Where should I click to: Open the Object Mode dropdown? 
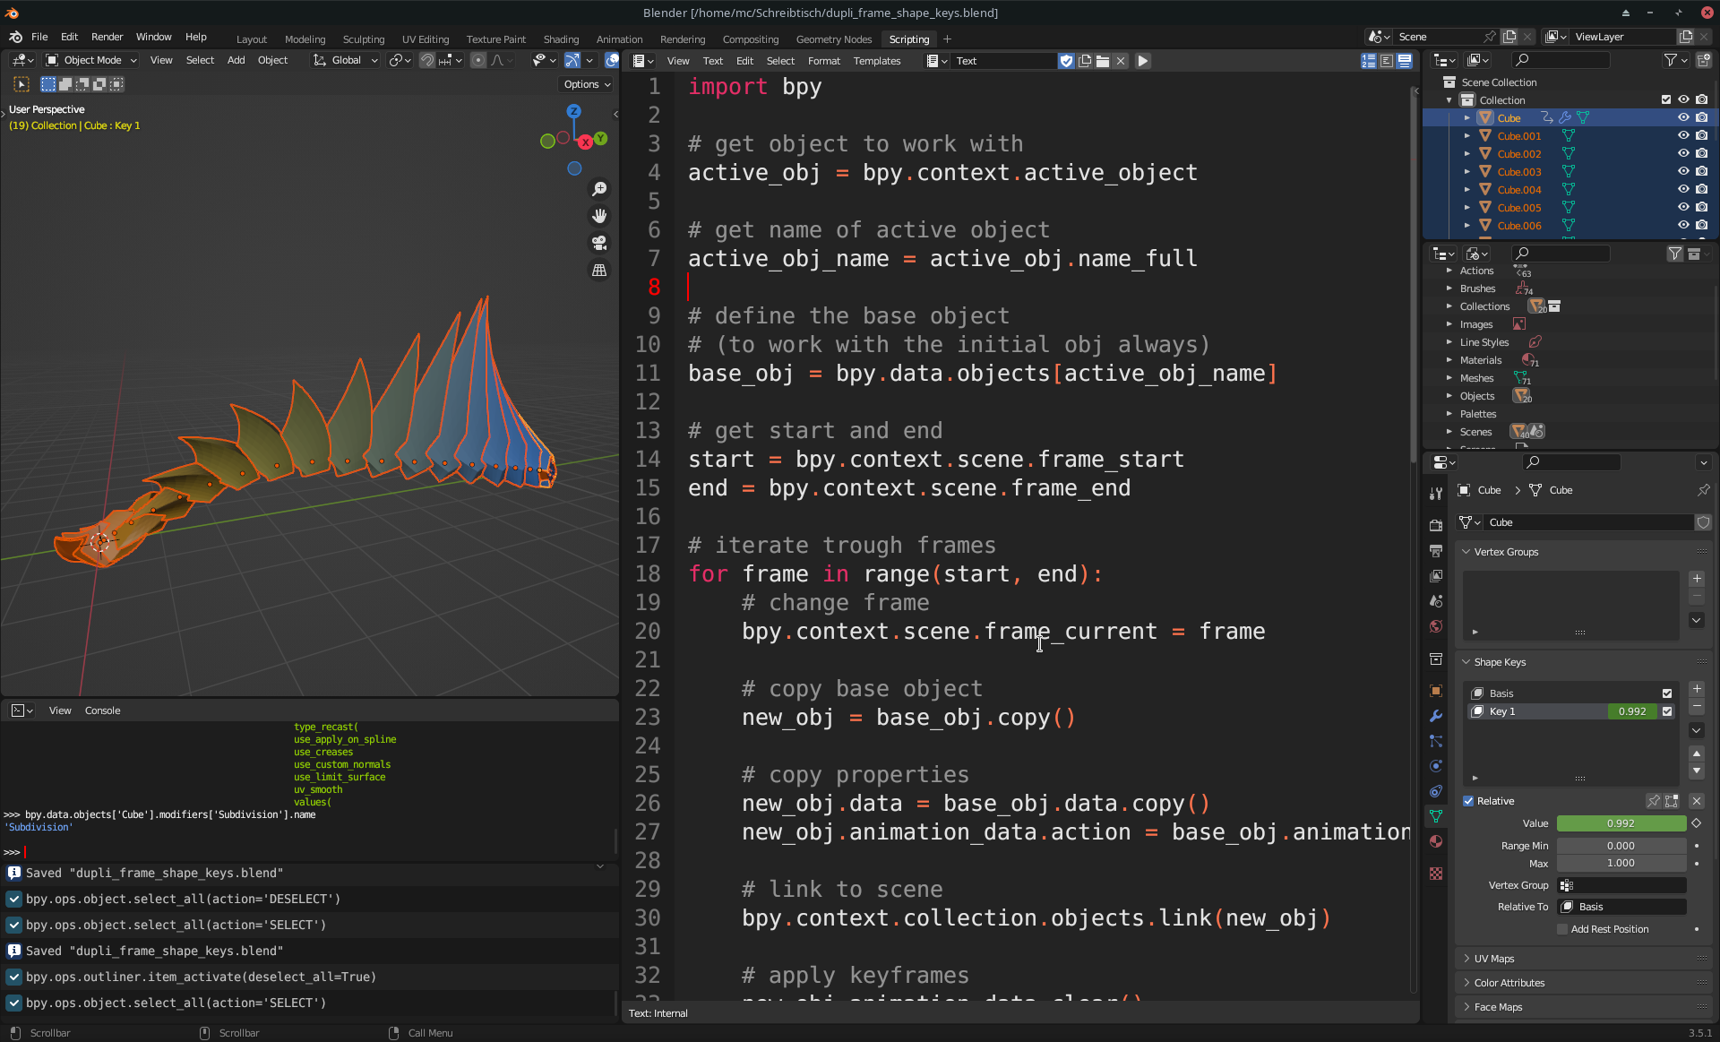(91, 60)
